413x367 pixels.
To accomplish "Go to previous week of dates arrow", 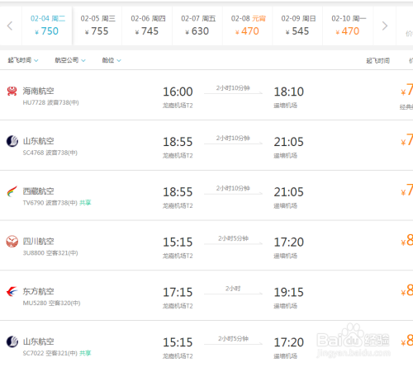I will pos(10,26).
